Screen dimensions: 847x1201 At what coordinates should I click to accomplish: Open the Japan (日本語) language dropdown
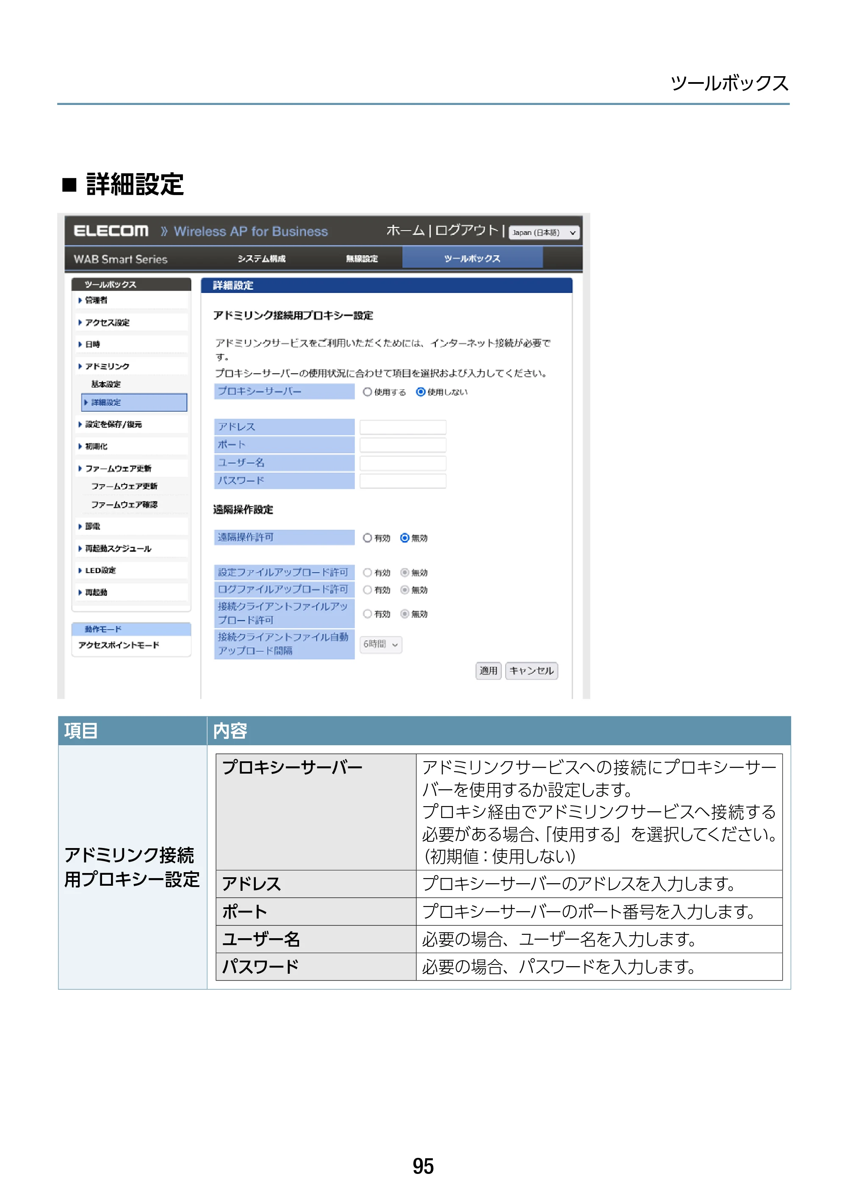click(x=544, y=232)
